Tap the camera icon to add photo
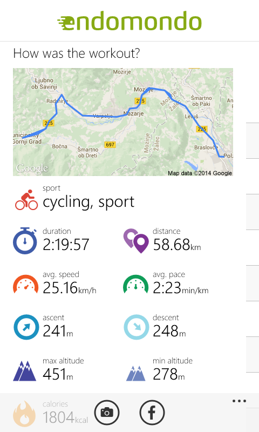Screen dimensions: 259x432 tap(107, 413)
